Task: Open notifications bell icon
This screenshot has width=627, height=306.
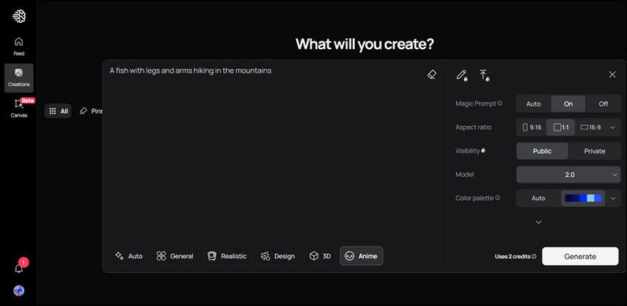Action: point(19,269)
